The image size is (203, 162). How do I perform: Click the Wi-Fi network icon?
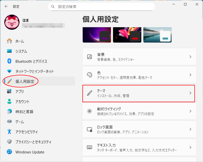9,71
